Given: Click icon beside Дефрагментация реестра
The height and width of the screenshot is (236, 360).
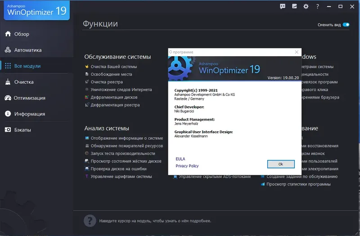Looking at the screenshot, I should tap(87, 105).
